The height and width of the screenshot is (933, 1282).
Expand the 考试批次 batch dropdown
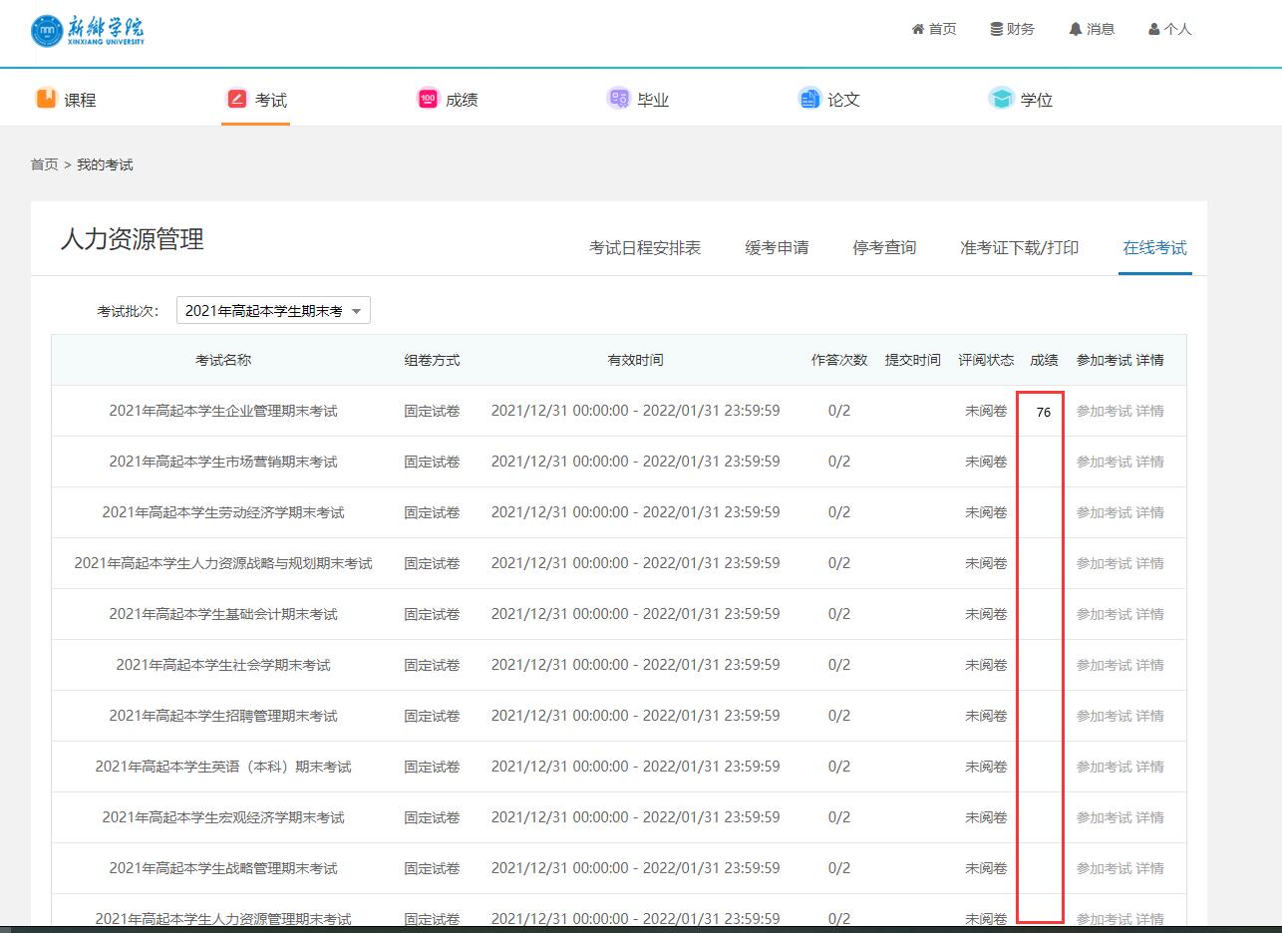point(273,311)
